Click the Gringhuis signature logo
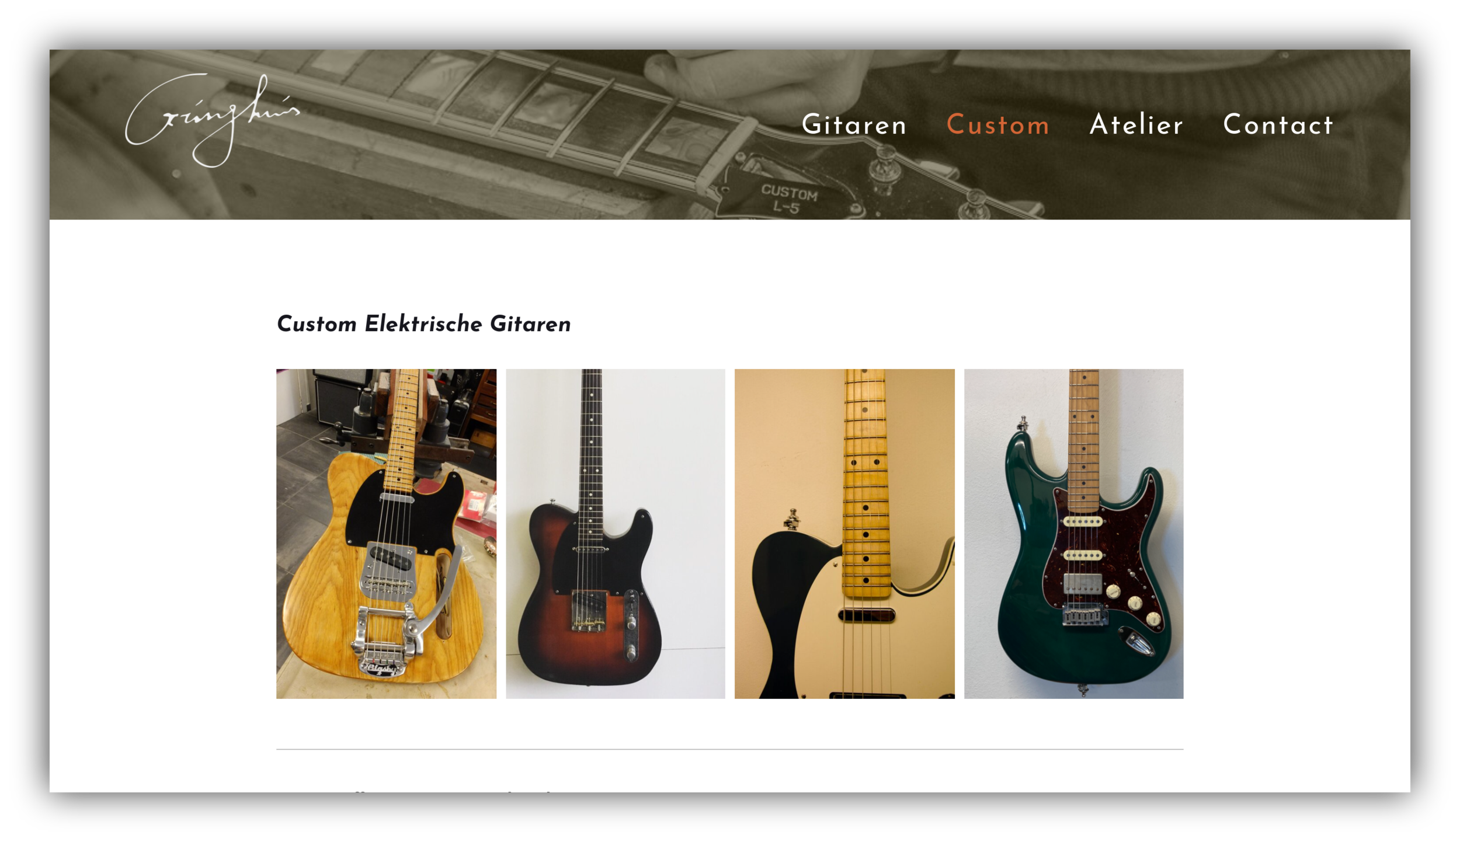The height and width of the screenshot is (842, 1460). pos(213,120)
